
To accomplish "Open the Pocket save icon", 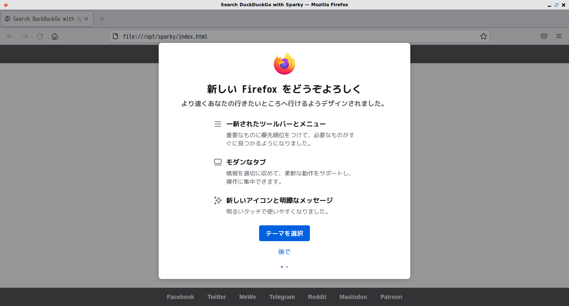I will [544, 37].
